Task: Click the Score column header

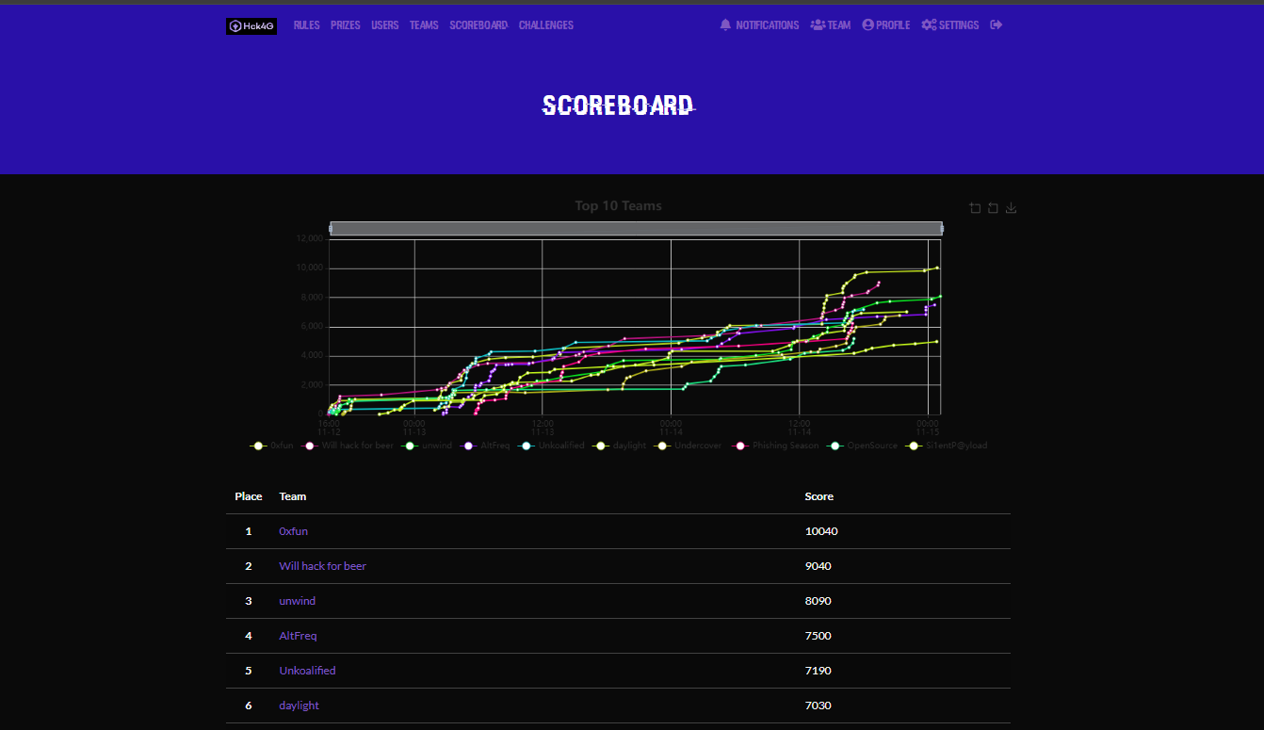Action: (819, 496)
